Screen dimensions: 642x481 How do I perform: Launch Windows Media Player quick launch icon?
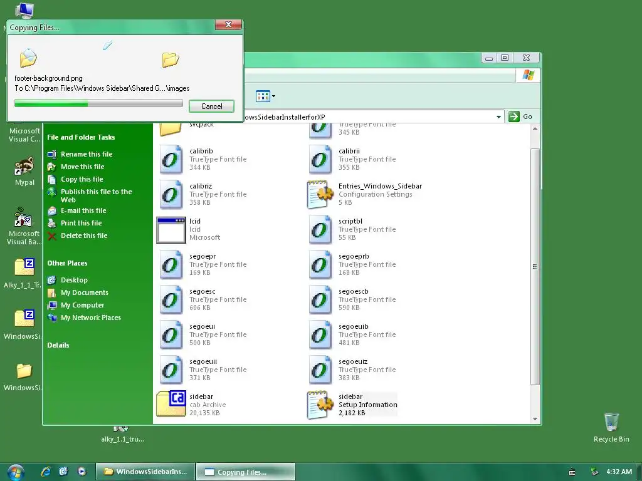(82, 472)
